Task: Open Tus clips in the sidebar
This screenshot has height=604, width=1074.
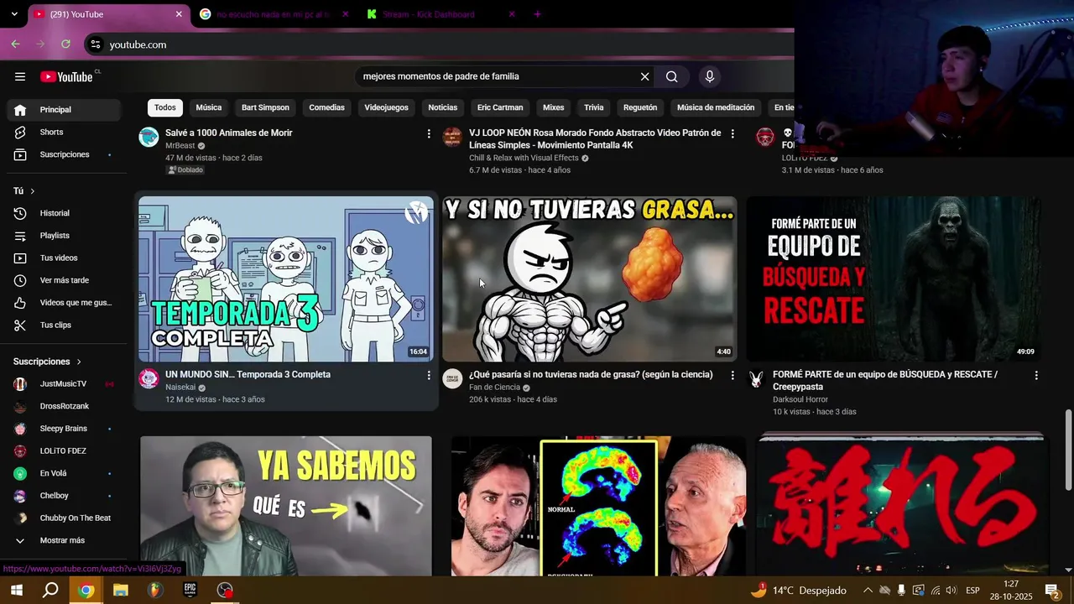Action: click(x=64, y=325)
